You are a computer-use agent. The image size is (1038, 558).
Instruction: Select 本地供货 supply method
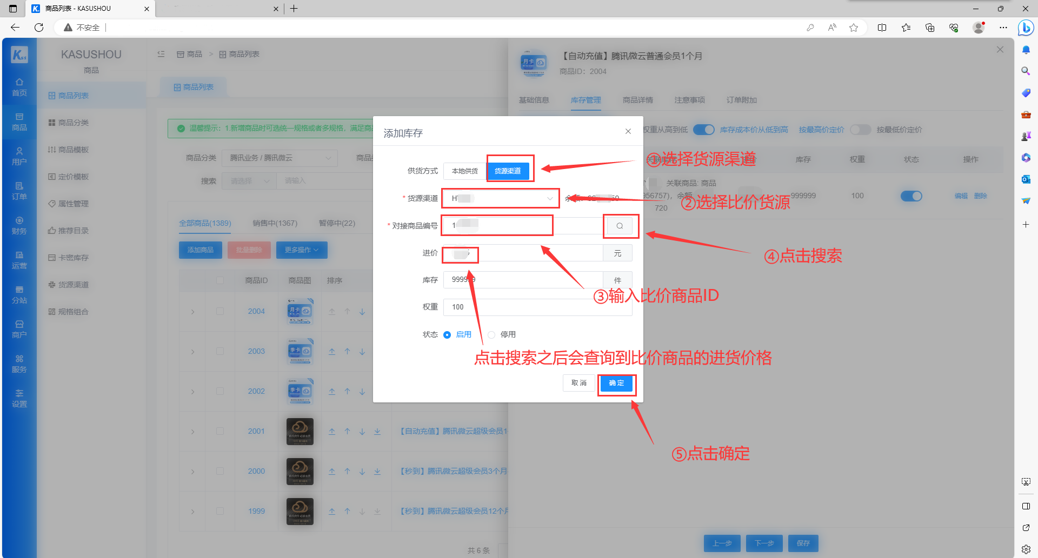coord(465,171)
